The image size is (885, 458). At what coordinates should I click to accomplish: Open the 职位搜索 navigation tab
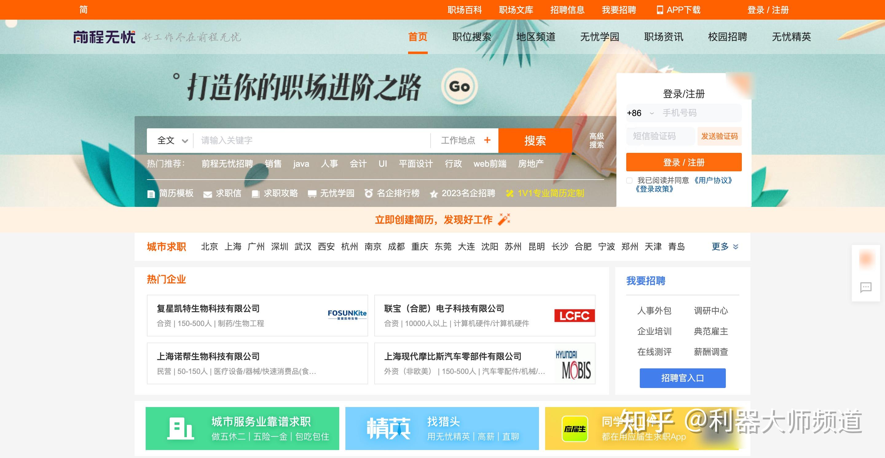click(x=472, y=37)
